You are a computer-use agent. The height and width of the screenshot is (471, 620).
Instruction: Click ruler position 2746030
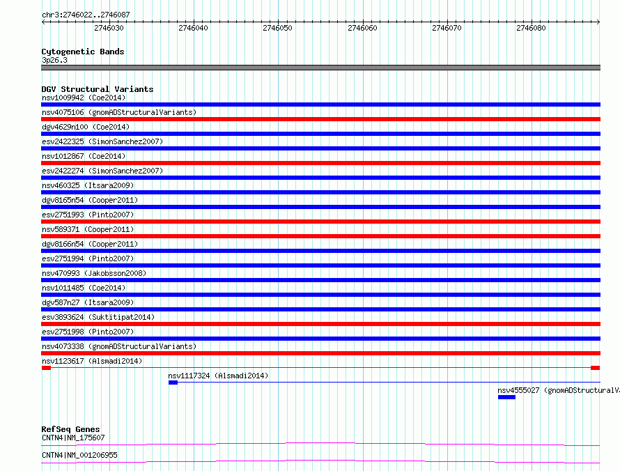tap(109, 28)
